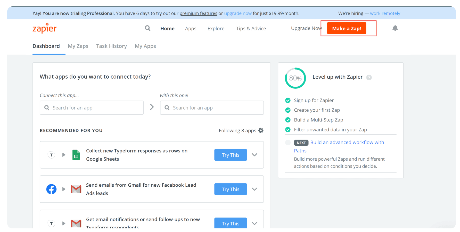Click the Make a Zap! button
The image size is (460, 232).
pos(347,28)
